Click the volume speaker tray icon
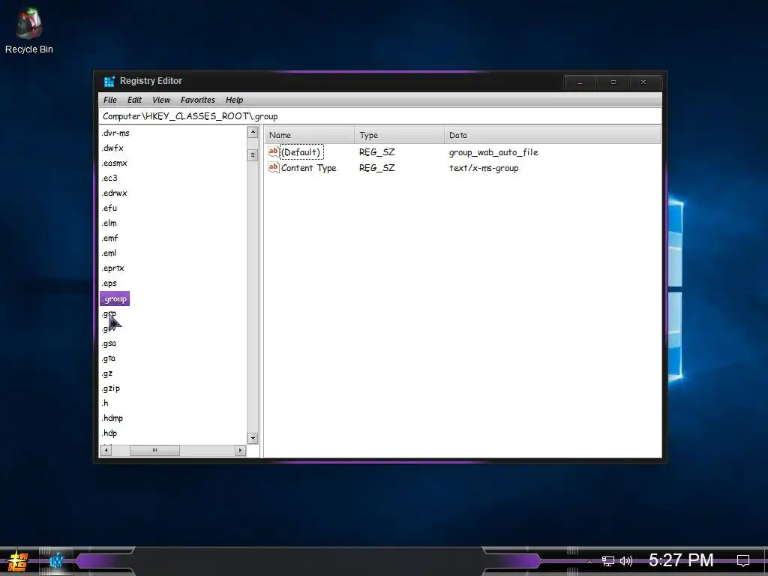The image size is (768, 576). point(626,561)
